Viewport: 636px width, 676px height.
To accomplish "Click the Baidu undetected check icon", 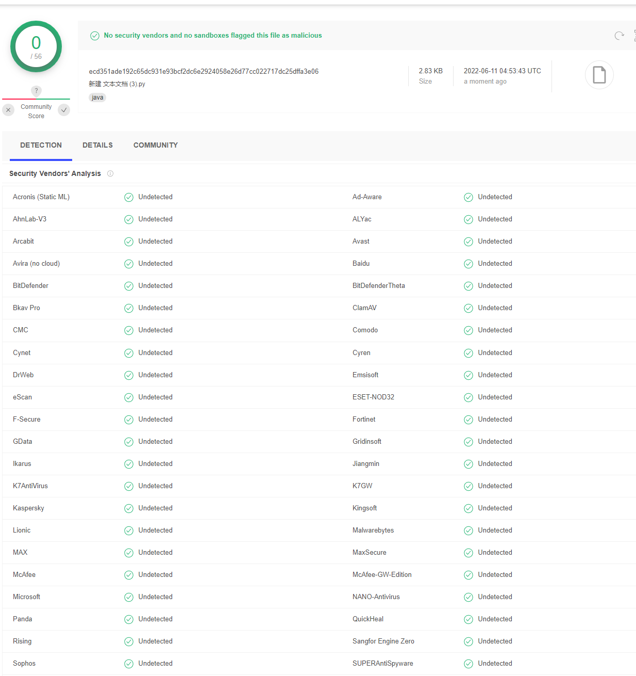I will 468,264.
